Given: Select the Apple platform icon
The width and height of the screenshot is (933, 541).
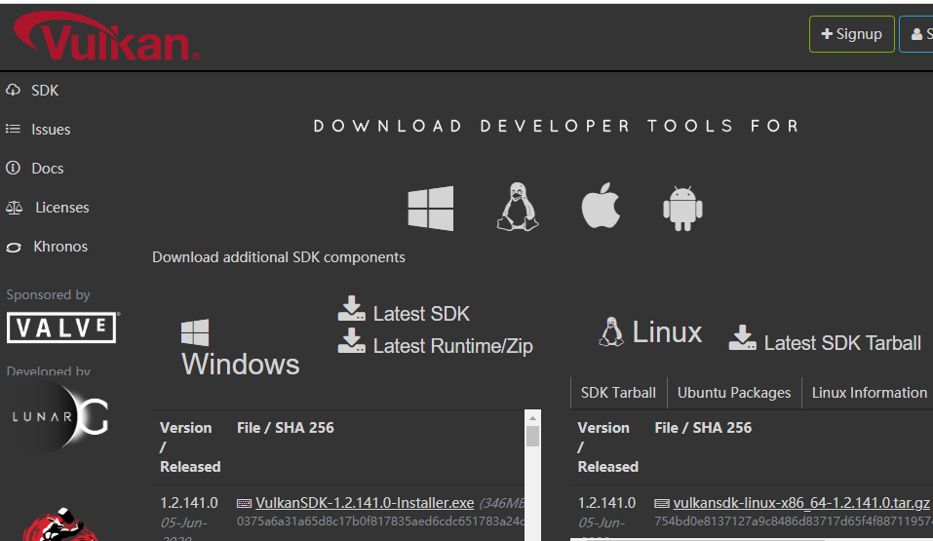Looking at the screenshot, I should 601,206.
